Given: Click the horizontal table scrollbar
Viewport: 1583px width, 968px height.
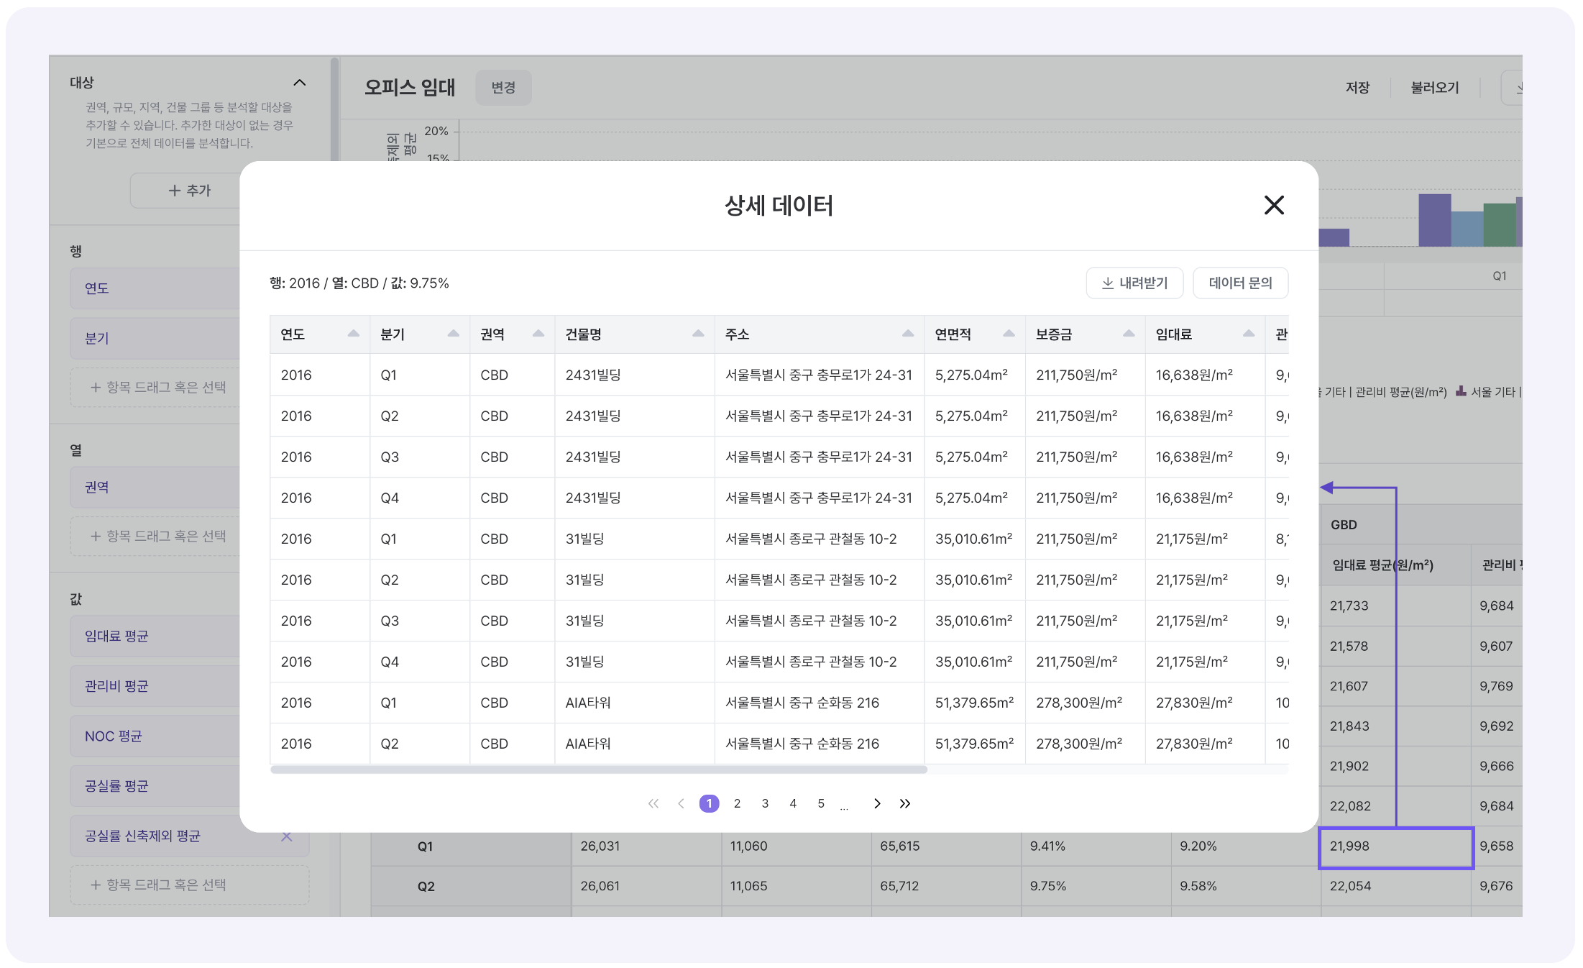Looking at the screenshot, I should coord(598,770).
